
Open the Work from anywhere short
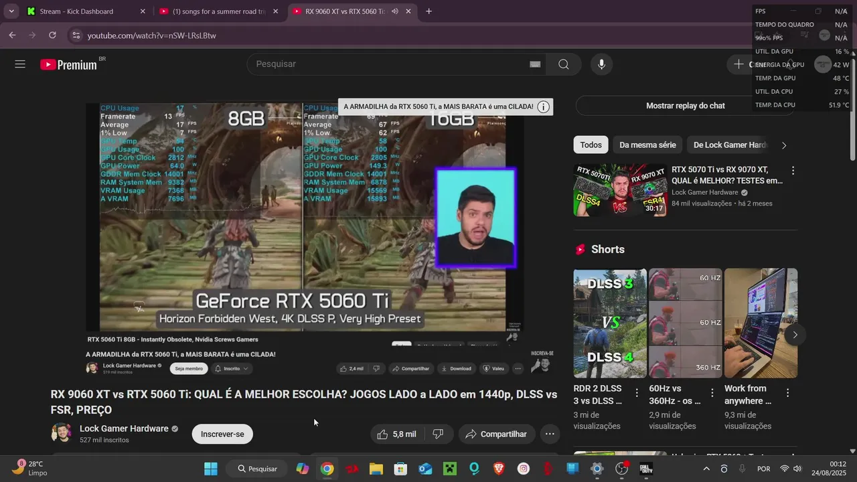coord(761,323)
